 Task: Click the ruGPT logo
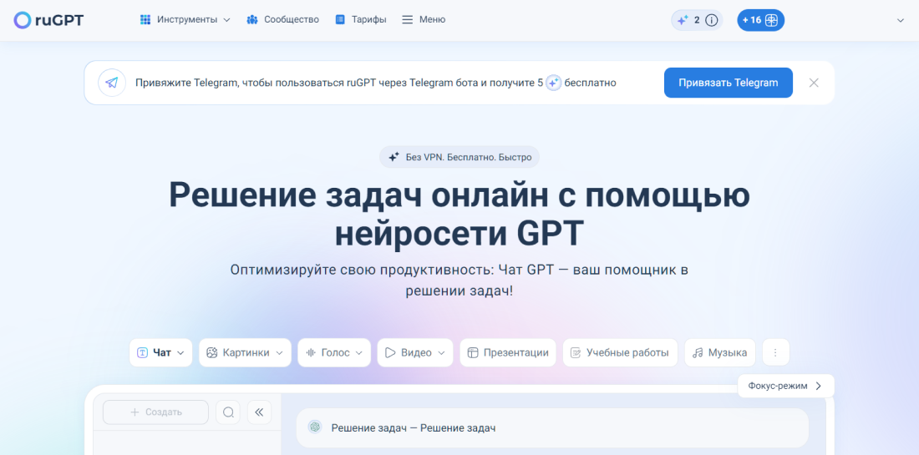click(x=48, y=20)
